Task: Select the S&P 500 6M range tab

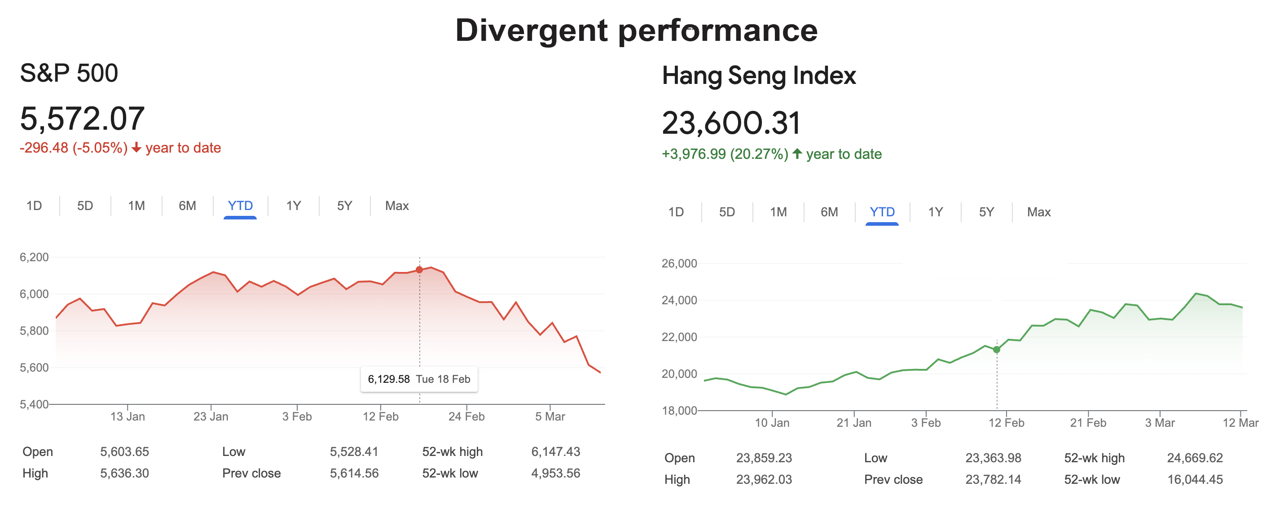Action: [x=188, y=206]
